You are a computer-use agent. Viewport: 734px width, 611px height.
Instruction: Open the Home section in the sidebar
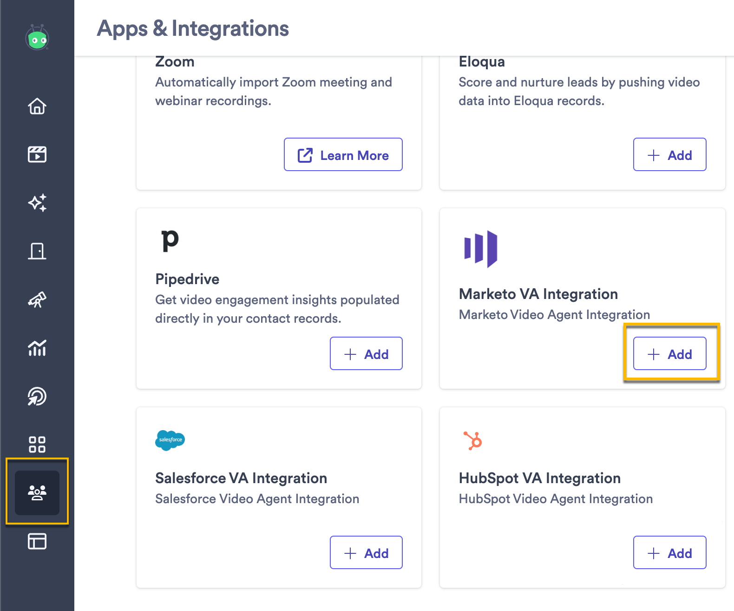[x=37, y=106]
